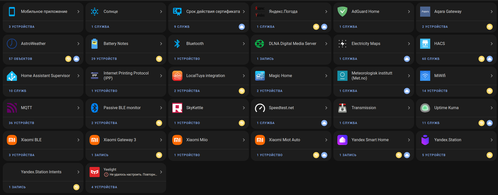Click Yeelight's setup error warning icon
This screenshot has height=195, width=498.
click(x=106, y=175)
